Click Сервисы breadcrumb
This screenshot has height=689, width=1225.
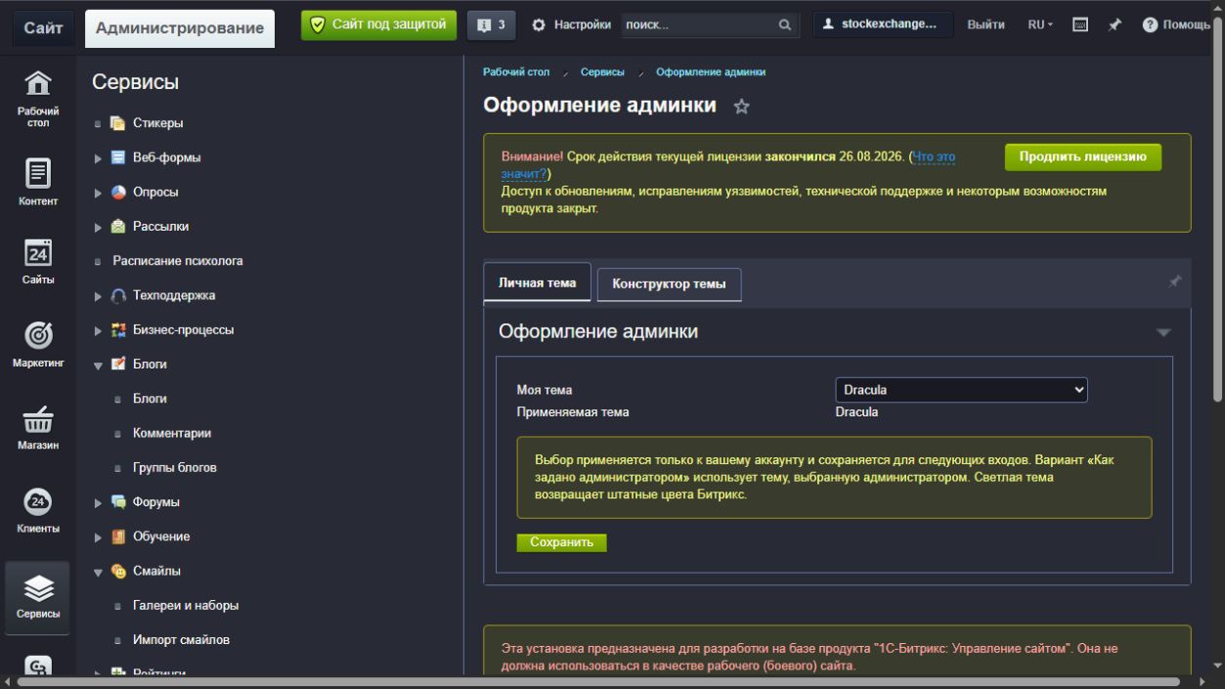point(602,72)
